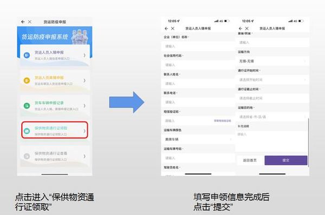Screen dimensions: 325x215
Task: Expand chevron beside 保供物资通行证领取
Action: click(84, 131)
